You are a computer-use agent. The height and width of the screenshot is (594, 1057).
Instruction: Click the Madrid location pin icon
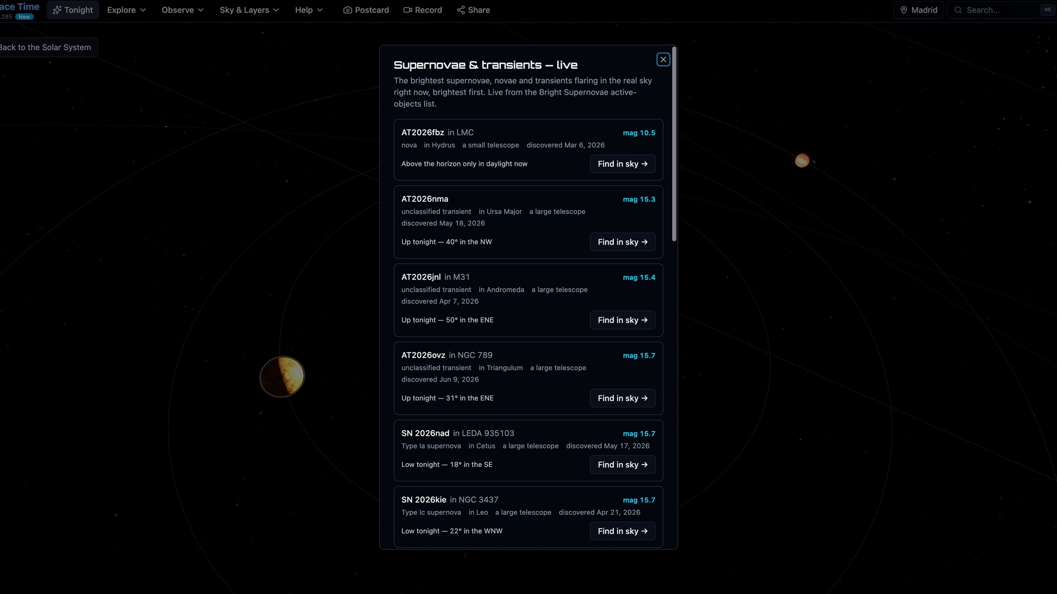tap(903, 10)
